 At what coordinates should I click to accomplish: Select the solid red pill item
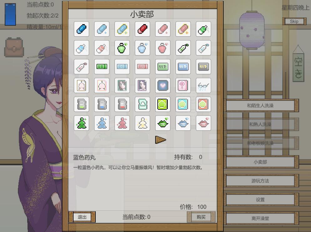142,29
